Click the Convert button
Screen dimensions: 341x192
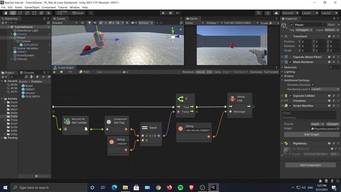pyautogui.click(x=332, y=124)
